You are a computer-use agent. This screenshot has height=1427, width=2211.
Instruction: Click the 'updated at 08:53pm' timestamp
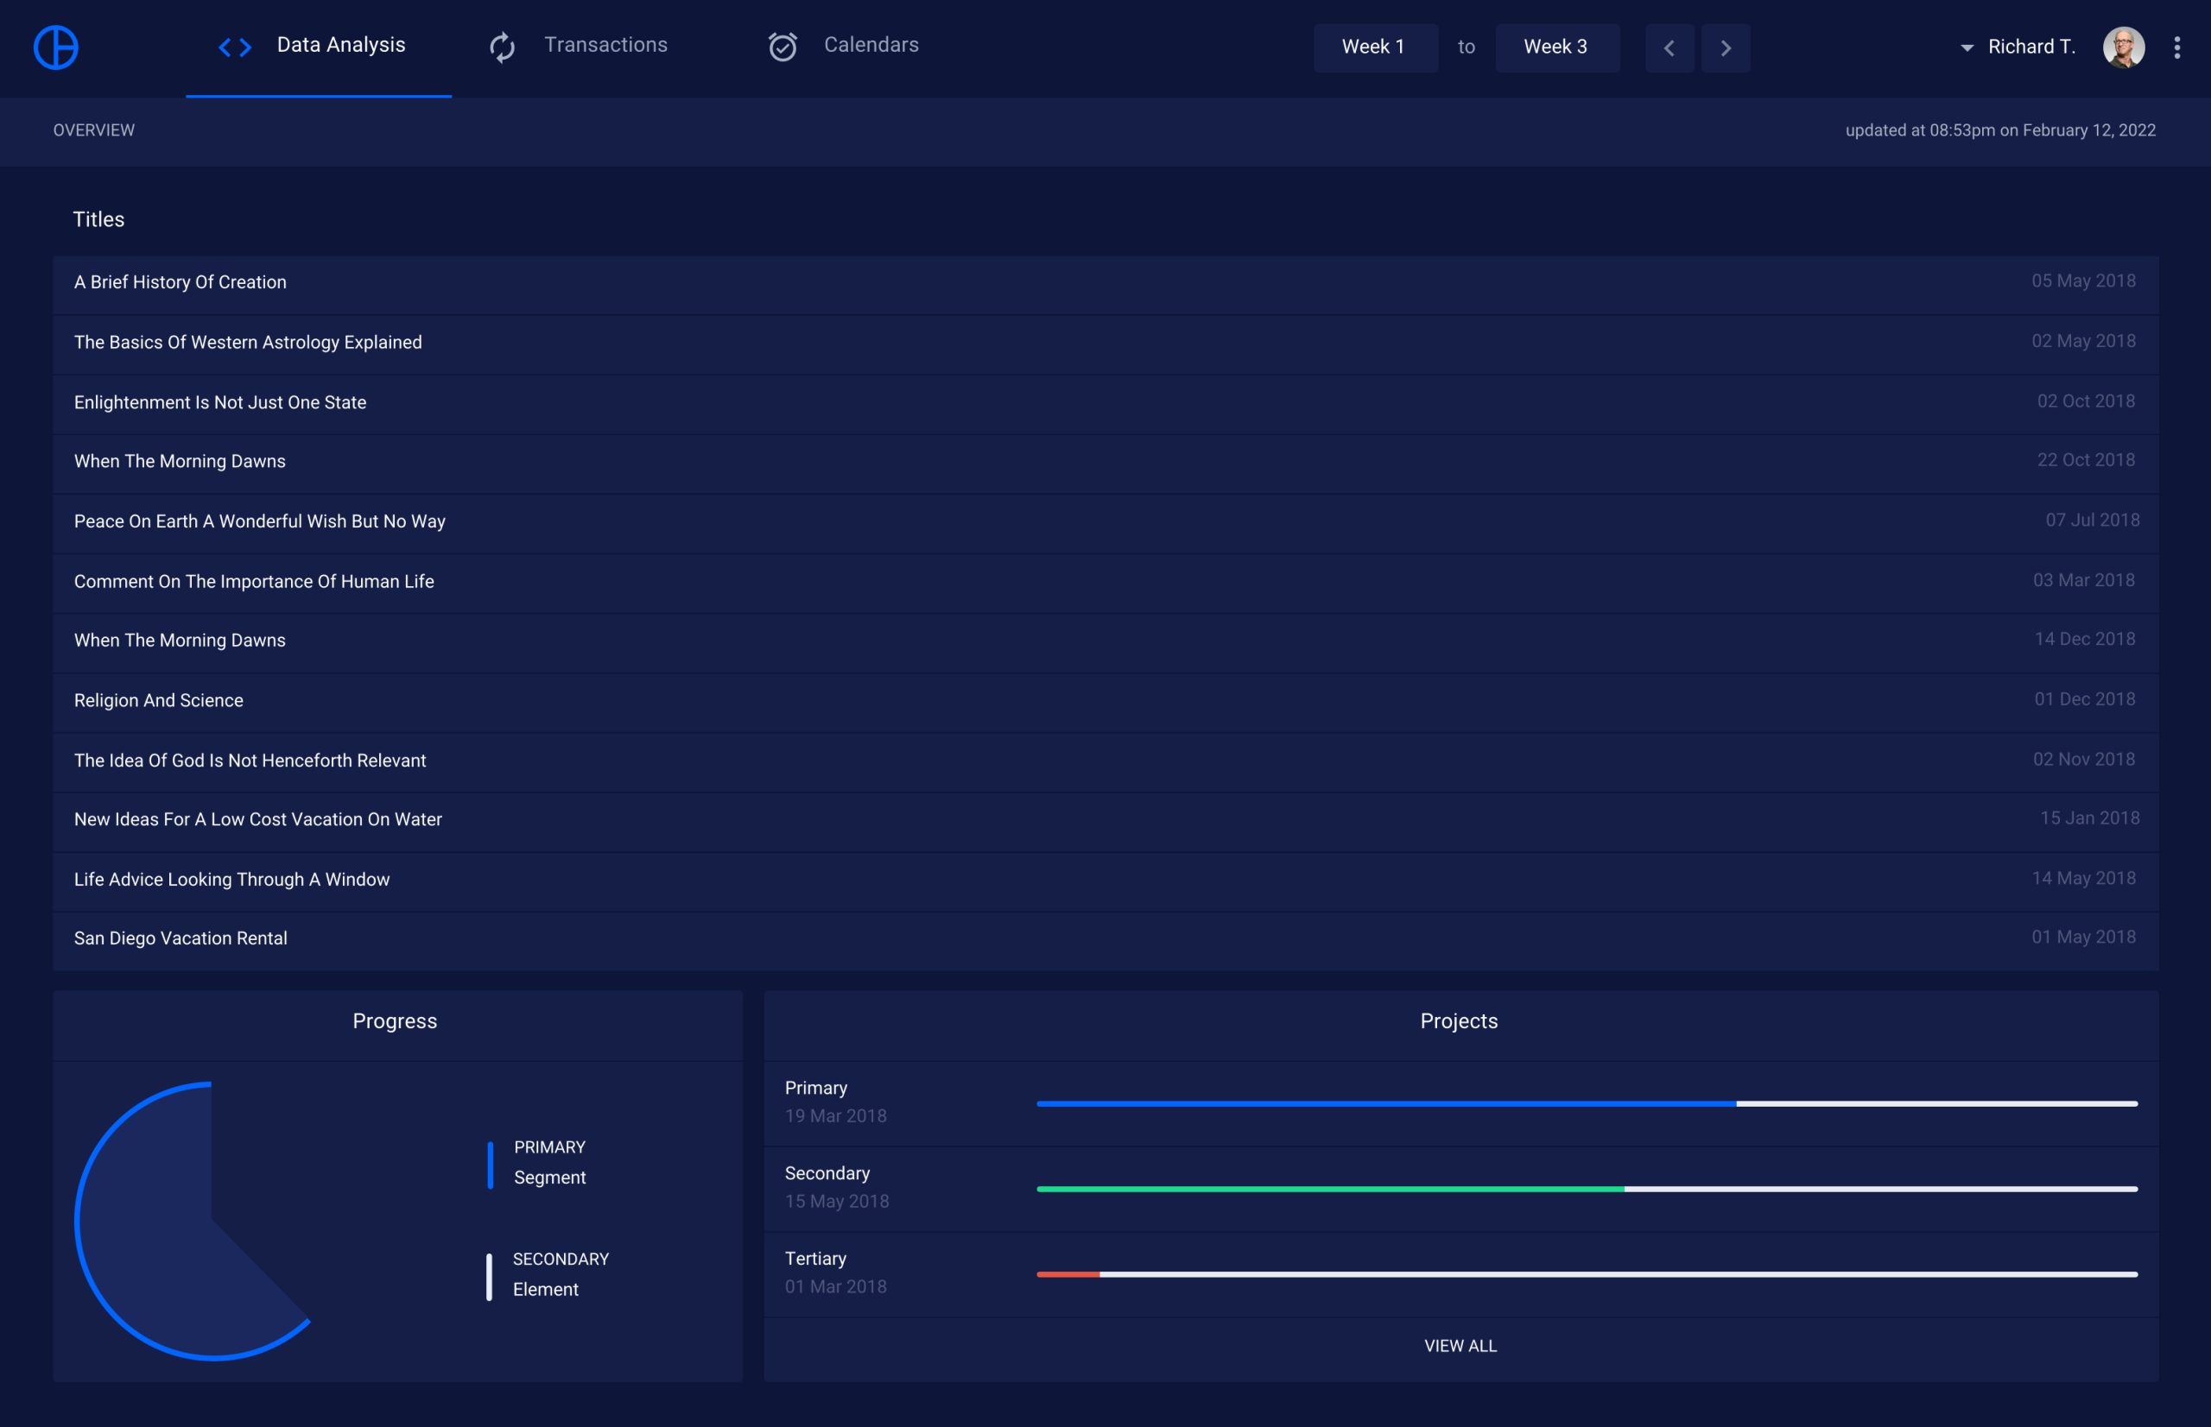click(x=1999, y=130)
